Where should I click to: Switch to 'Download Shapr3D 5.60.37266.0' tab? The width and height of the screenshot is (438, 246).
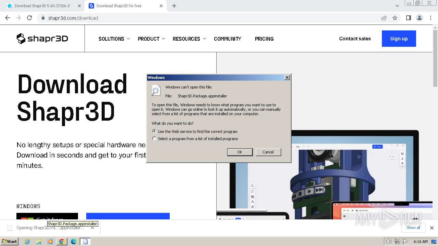tap(42, 6)
